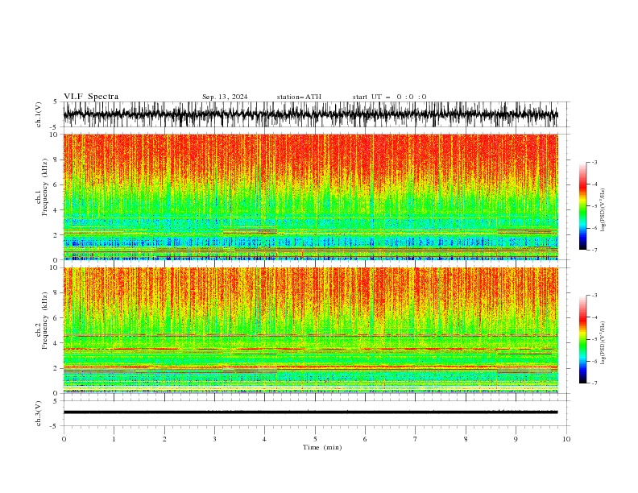Click ch.2 frequency tick label "6"

click(56, 318)
